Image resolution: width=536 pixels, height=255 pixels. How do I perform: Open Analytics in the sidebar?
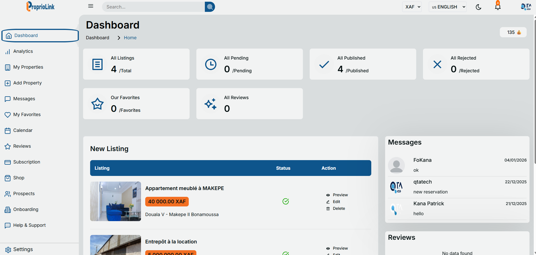(x=23, y=51)
